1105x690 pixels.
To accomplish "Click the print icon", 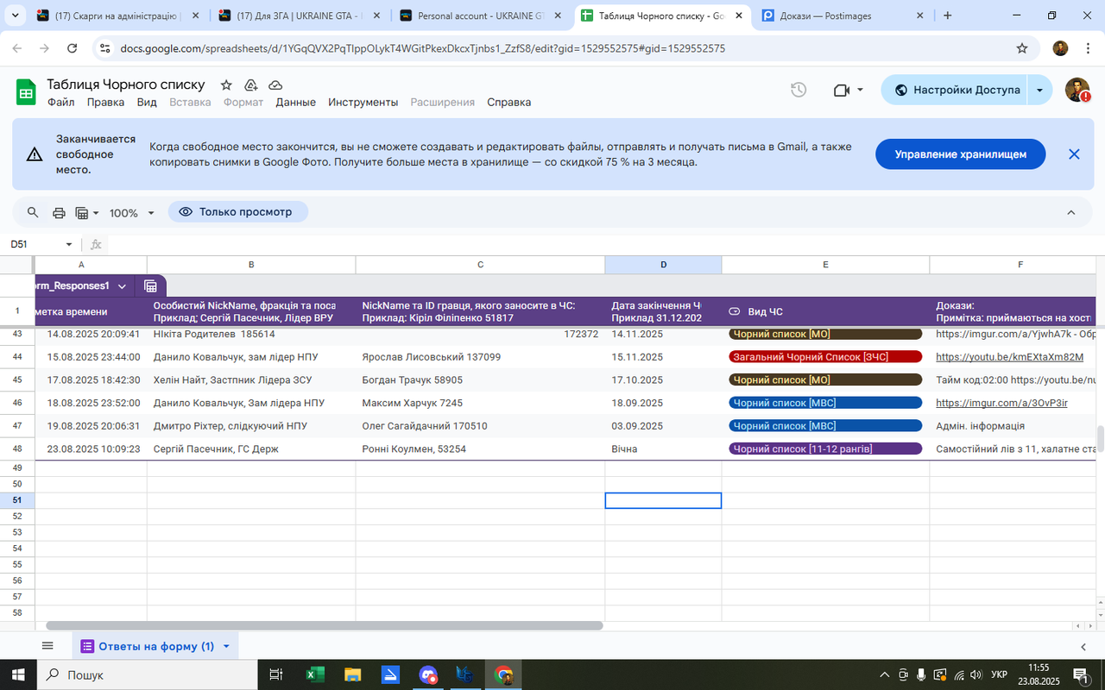I will click(x=59, y=212).
